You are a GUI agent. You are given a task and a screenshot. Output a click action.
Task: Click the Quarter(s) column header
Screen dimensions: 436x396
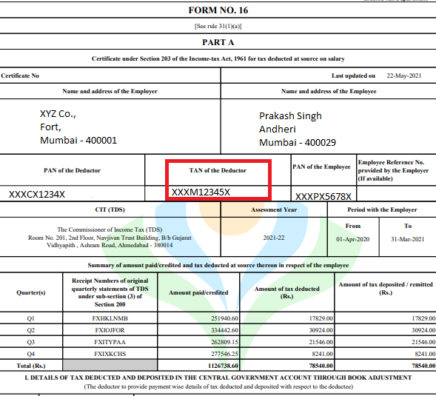(31, 292)
